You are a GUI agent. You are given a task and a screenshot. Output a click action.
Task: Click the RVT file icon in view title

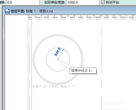tap(7, 11)
